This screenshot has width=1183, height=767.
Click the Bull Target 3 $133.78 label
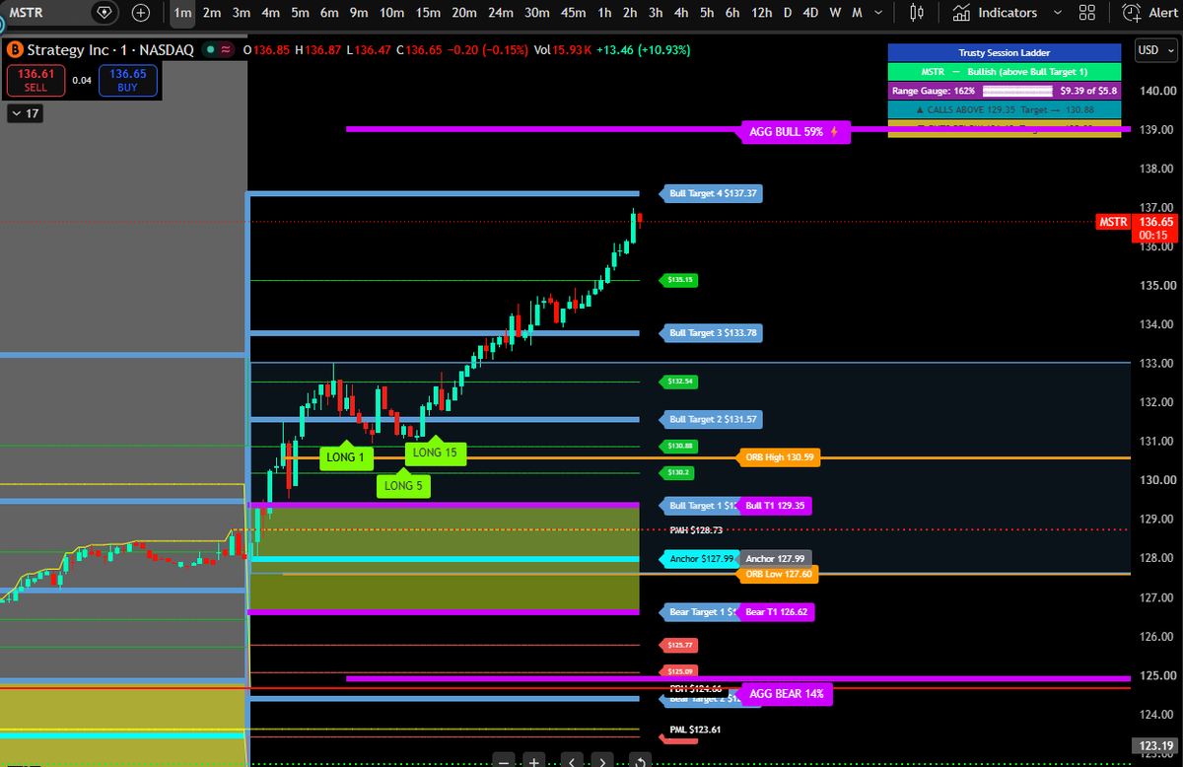710,333
